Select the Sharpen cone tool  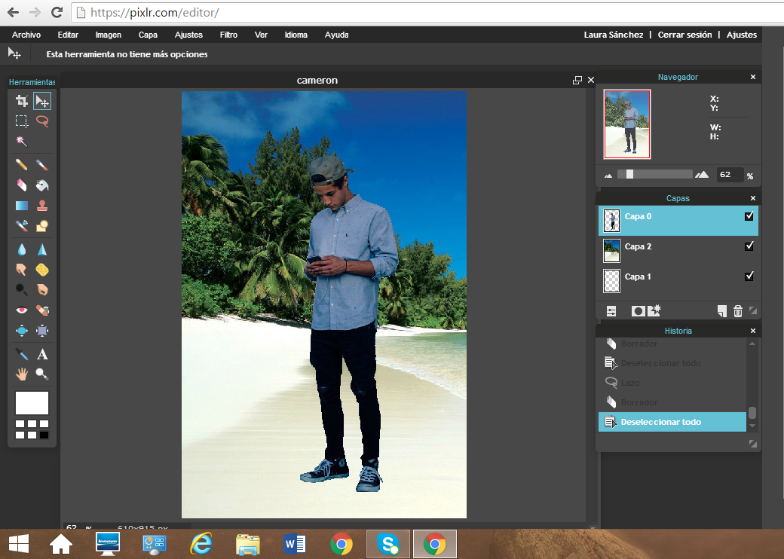point(42,249)
